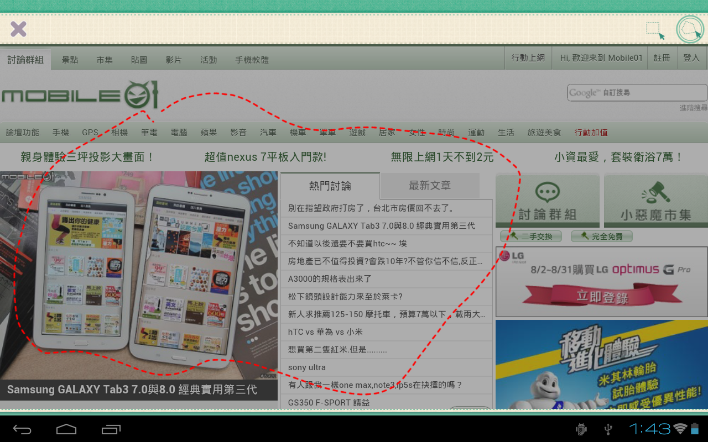Viewport: 708px width, 442px height.
Task: Switch to the 最新文章 tab
Action: [430, 186]
